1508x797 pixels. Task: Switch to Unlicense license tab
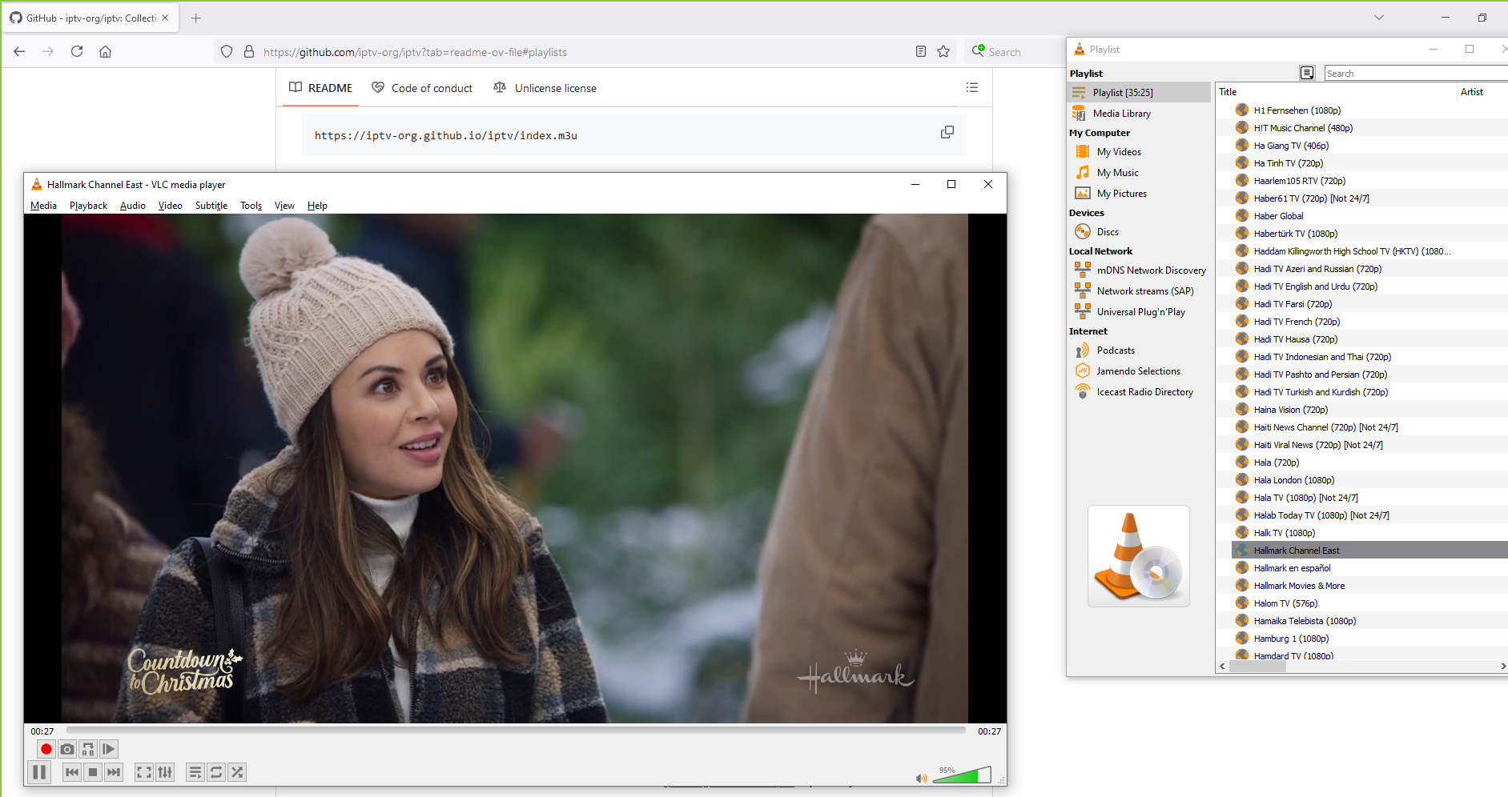pos(545,88)
